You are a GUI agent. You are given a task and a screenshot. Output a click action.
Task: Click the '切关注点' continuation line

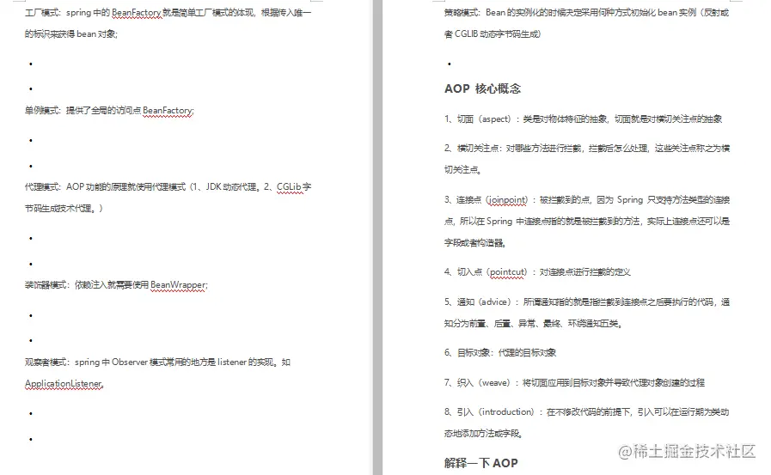(x=462, y=170)
